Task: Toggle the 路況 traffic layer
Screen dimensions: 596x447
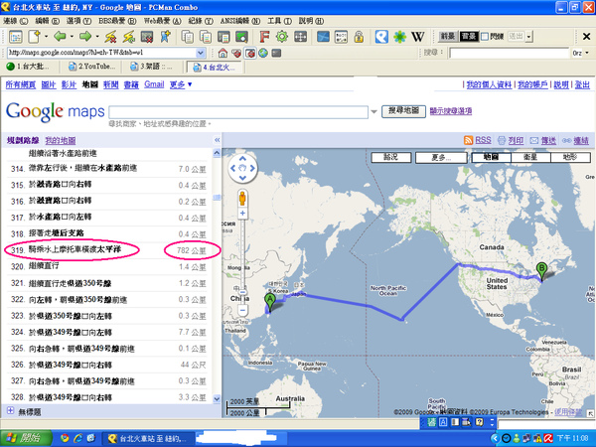Action: pyautogui.click(x=391, y=157)
